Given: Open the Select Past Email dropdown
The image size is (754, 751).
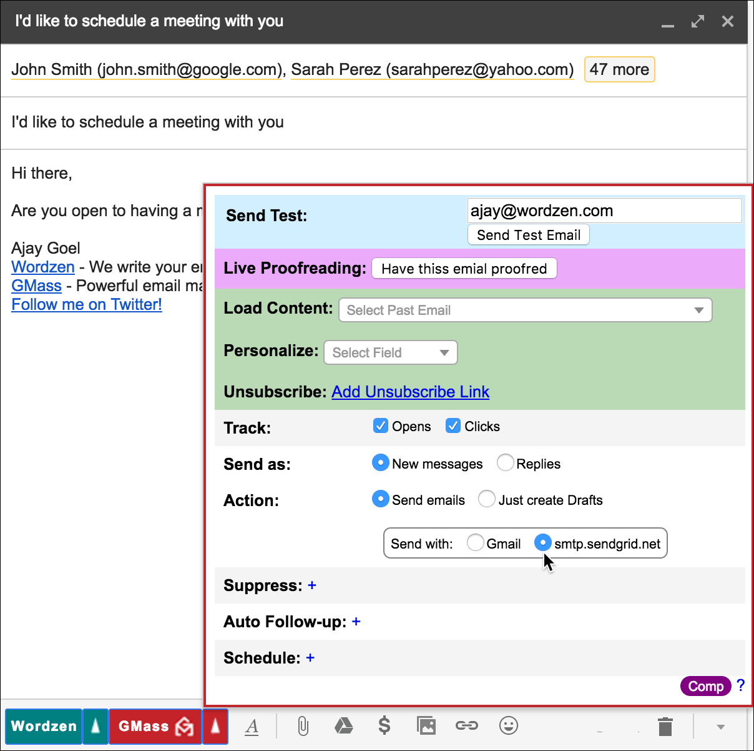Looking at the screenshot, I should click(x=525, y=310).
